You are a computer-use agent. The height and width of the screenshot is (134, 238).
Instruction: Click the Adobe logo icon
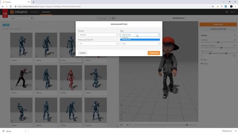pos(5,14)
